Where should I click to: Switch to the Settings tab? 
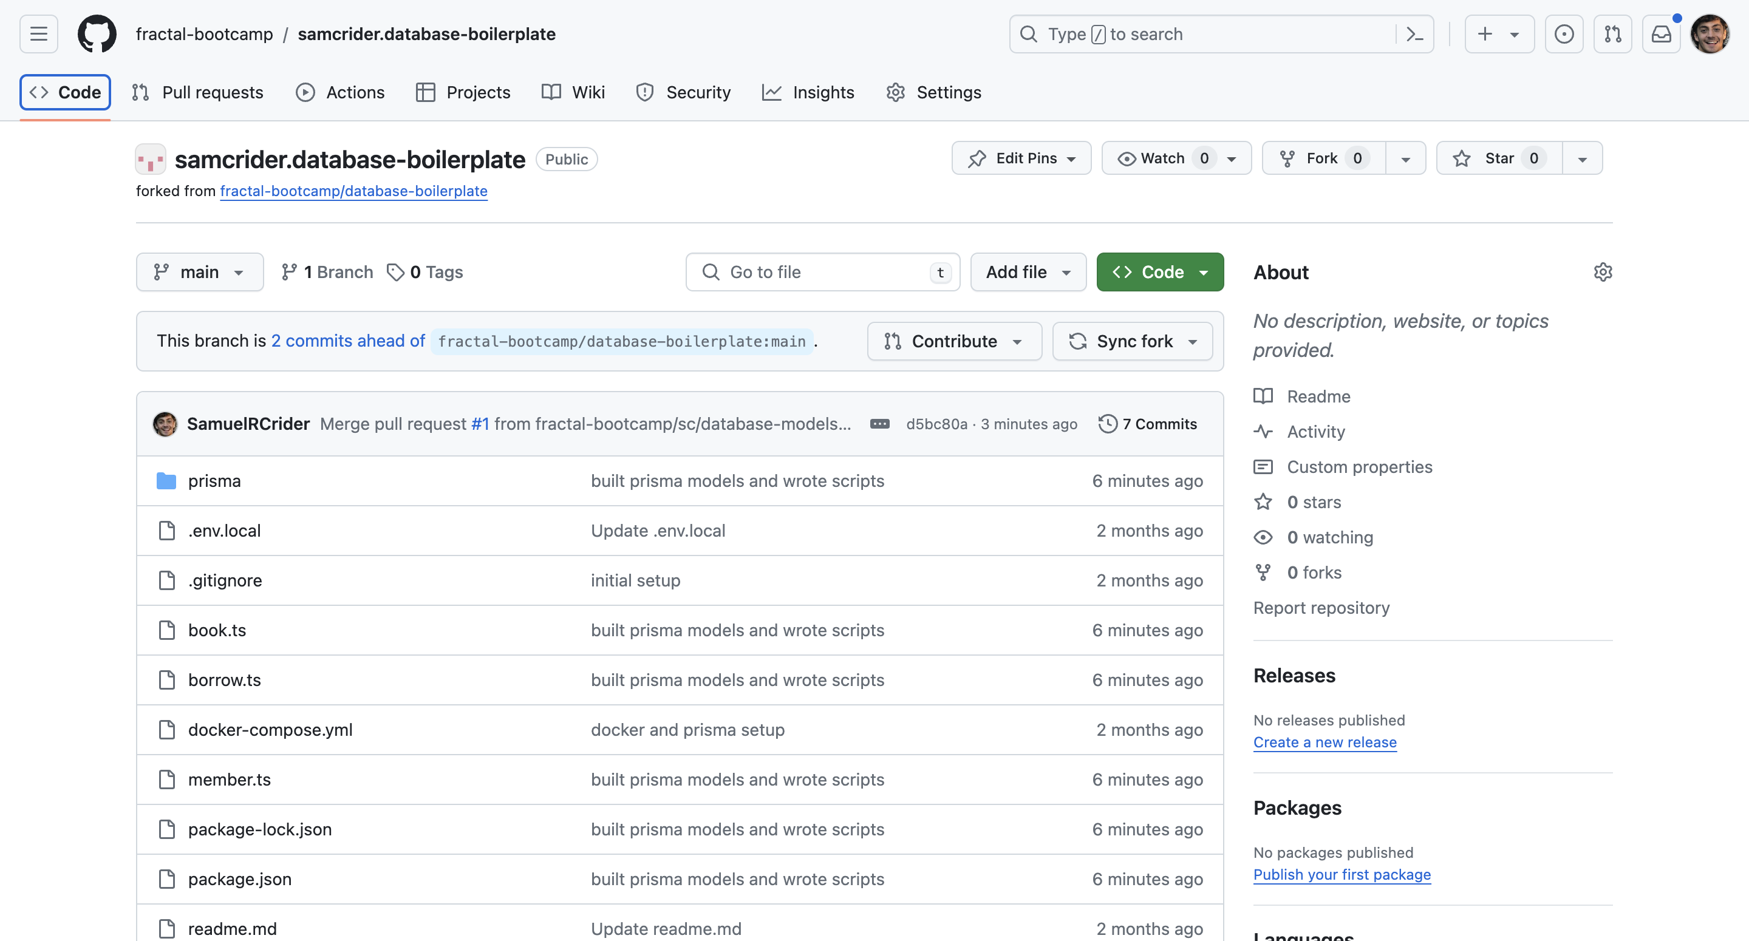pos(933,92)
